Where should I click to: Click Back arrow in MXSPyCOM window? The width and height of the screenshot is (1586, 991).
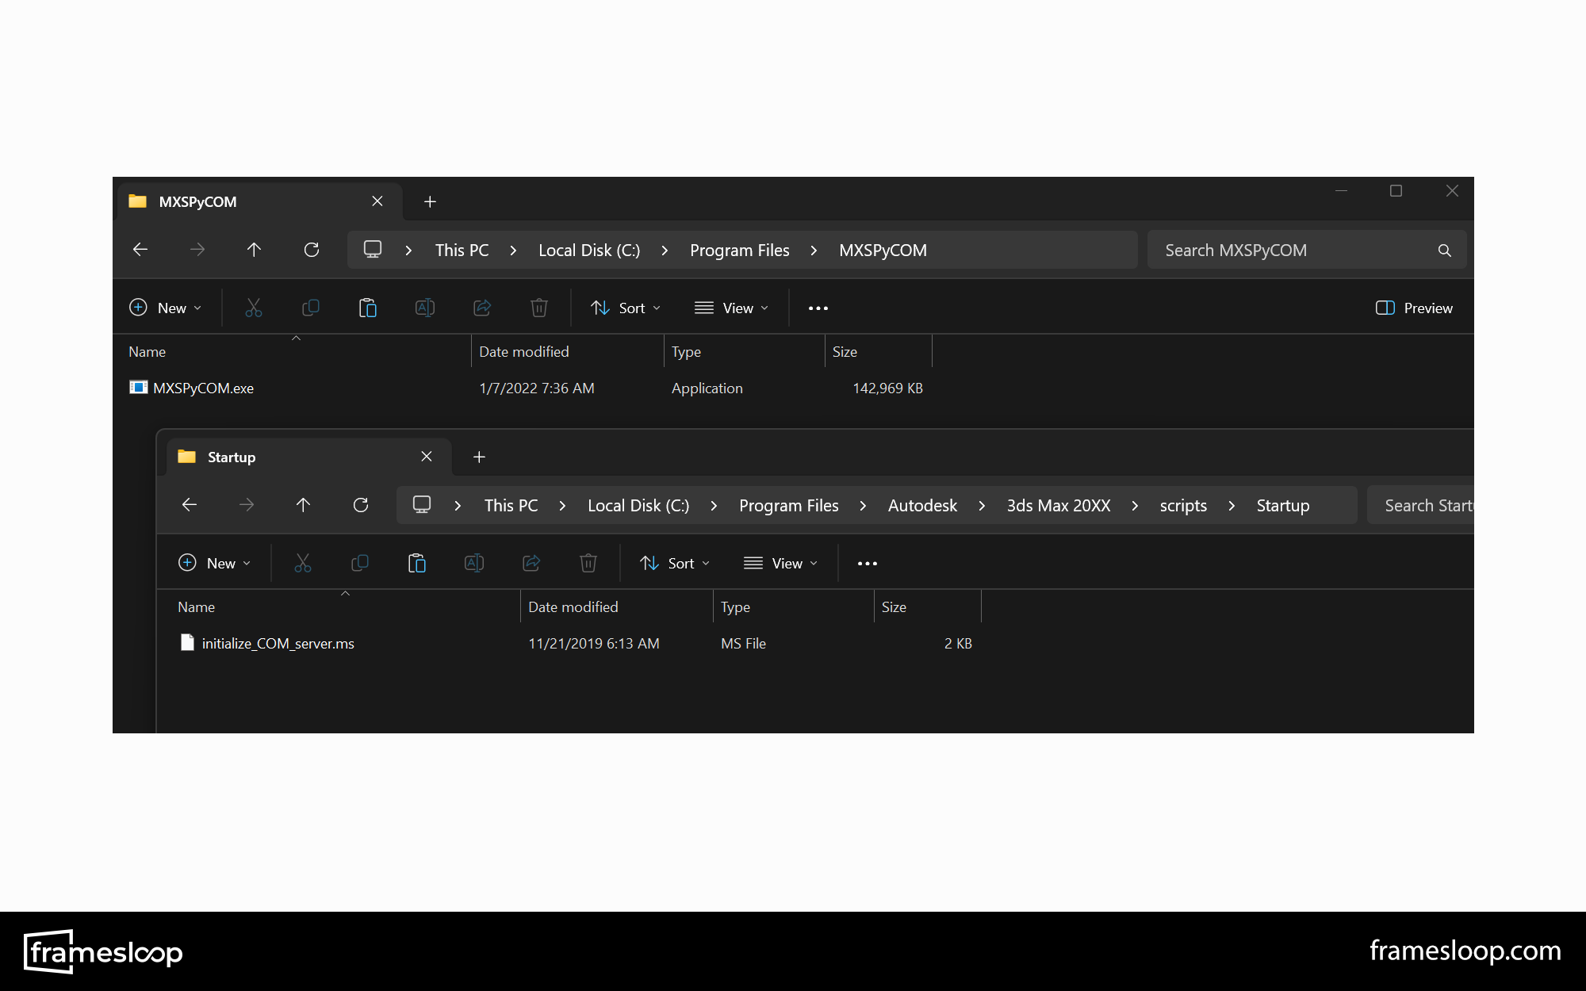point(140,250)
